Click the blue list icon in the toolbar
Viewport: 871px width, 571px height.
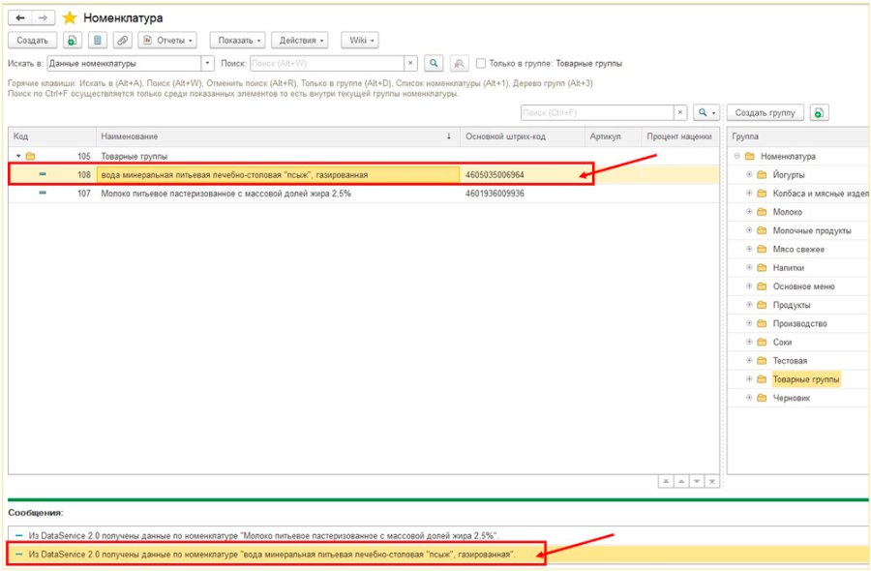click(x=97, y=41)
